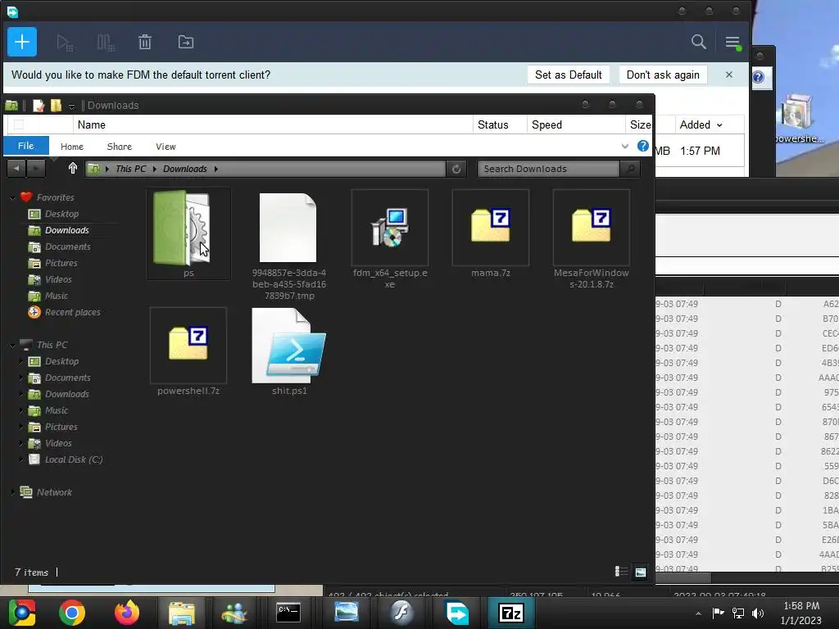Switch to details view layout icon
839x629 pixels.
[621, 572]
